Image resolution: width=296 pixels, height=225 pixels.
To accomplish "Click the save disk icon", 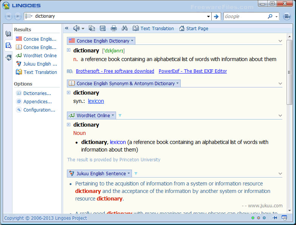I will click(x=102, y=28).
